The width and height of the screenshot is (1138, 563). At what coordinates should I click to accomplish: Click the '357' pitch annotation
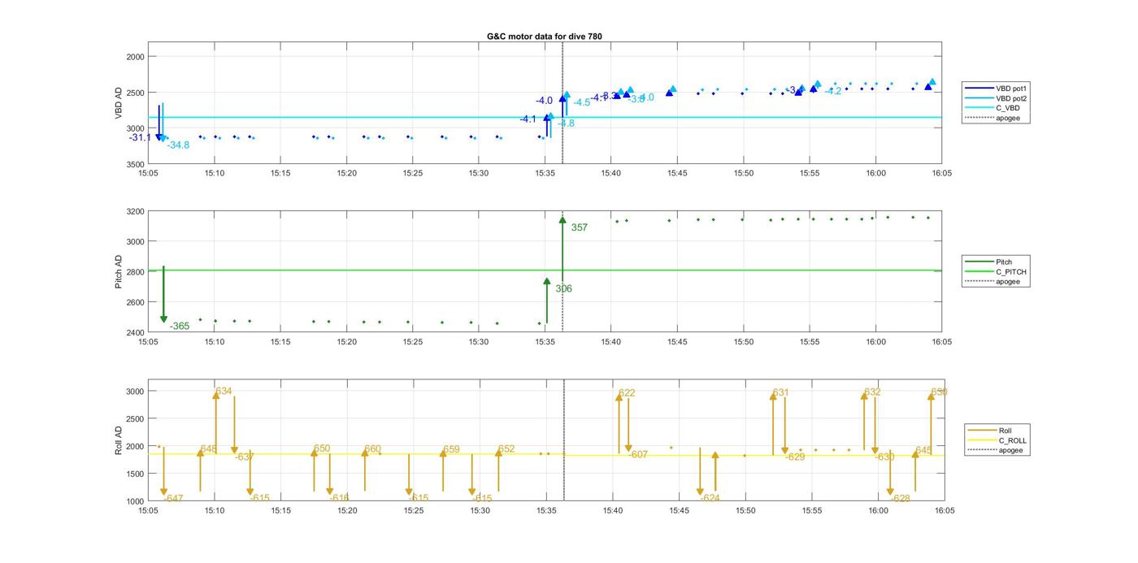point(579,227)
